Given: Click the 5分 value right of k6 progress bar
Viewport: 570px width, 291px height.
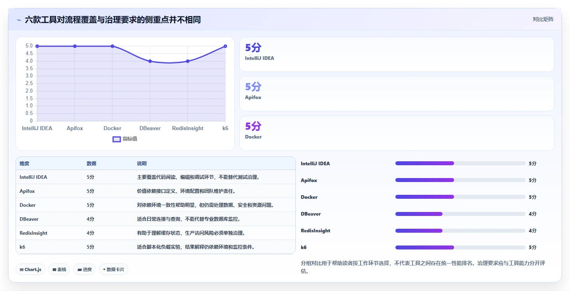Looking at the screenshot, I should 532,247.
